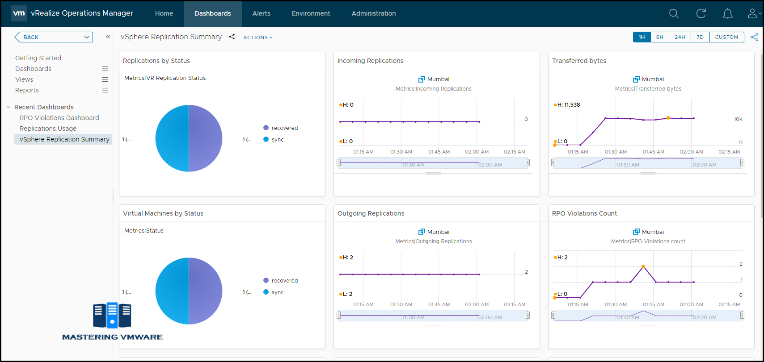Click the VMware vm logo
This screenshot has height=362, width=764.
click(x=19, y=13)
